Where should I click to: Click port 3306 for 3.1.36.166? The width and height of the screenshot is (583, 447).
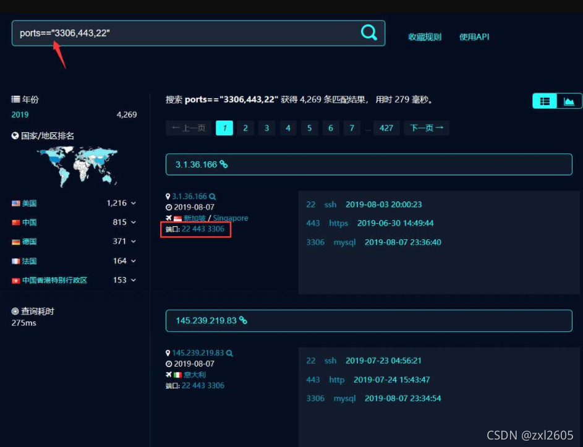pyautogui.click(x=216, y=229)
